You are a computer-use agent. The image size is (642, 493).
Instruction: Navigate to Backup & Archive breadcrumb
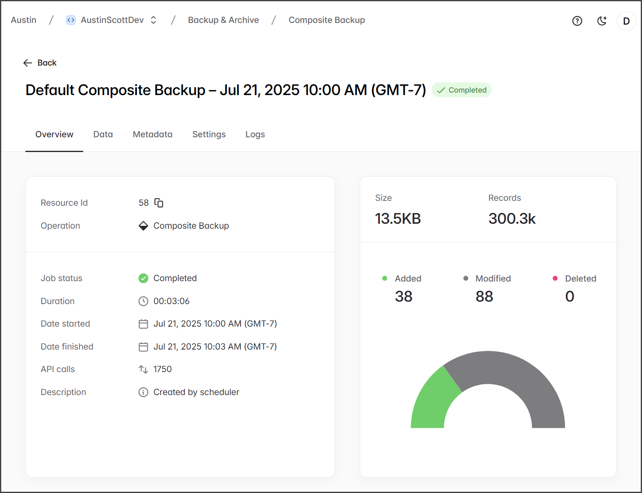click(x=223, y=20)
